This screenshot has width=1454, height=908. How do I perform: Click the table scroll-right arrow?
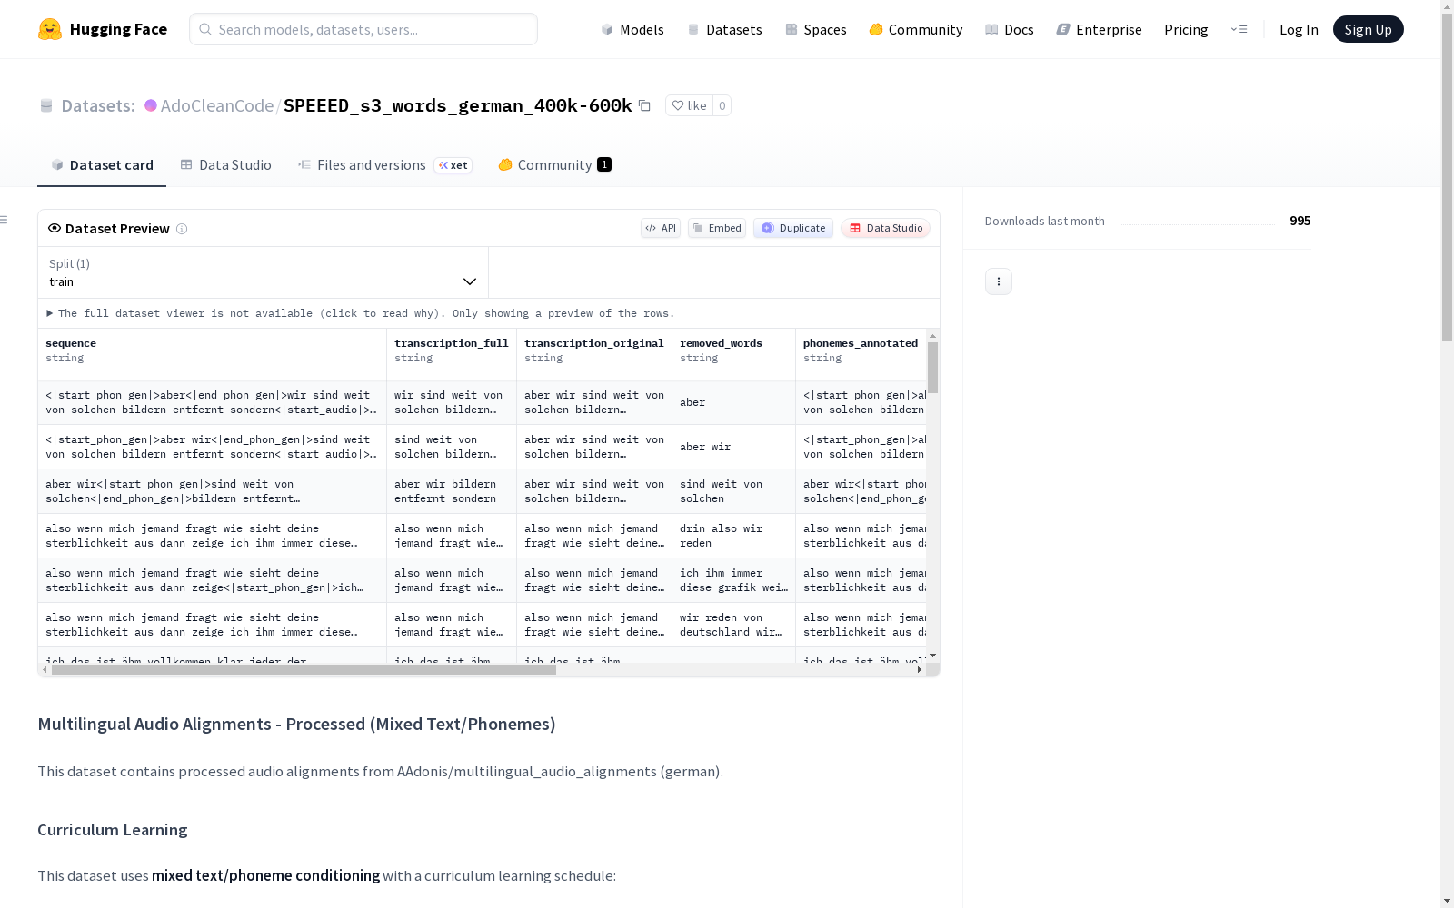(x=920, y=670)
